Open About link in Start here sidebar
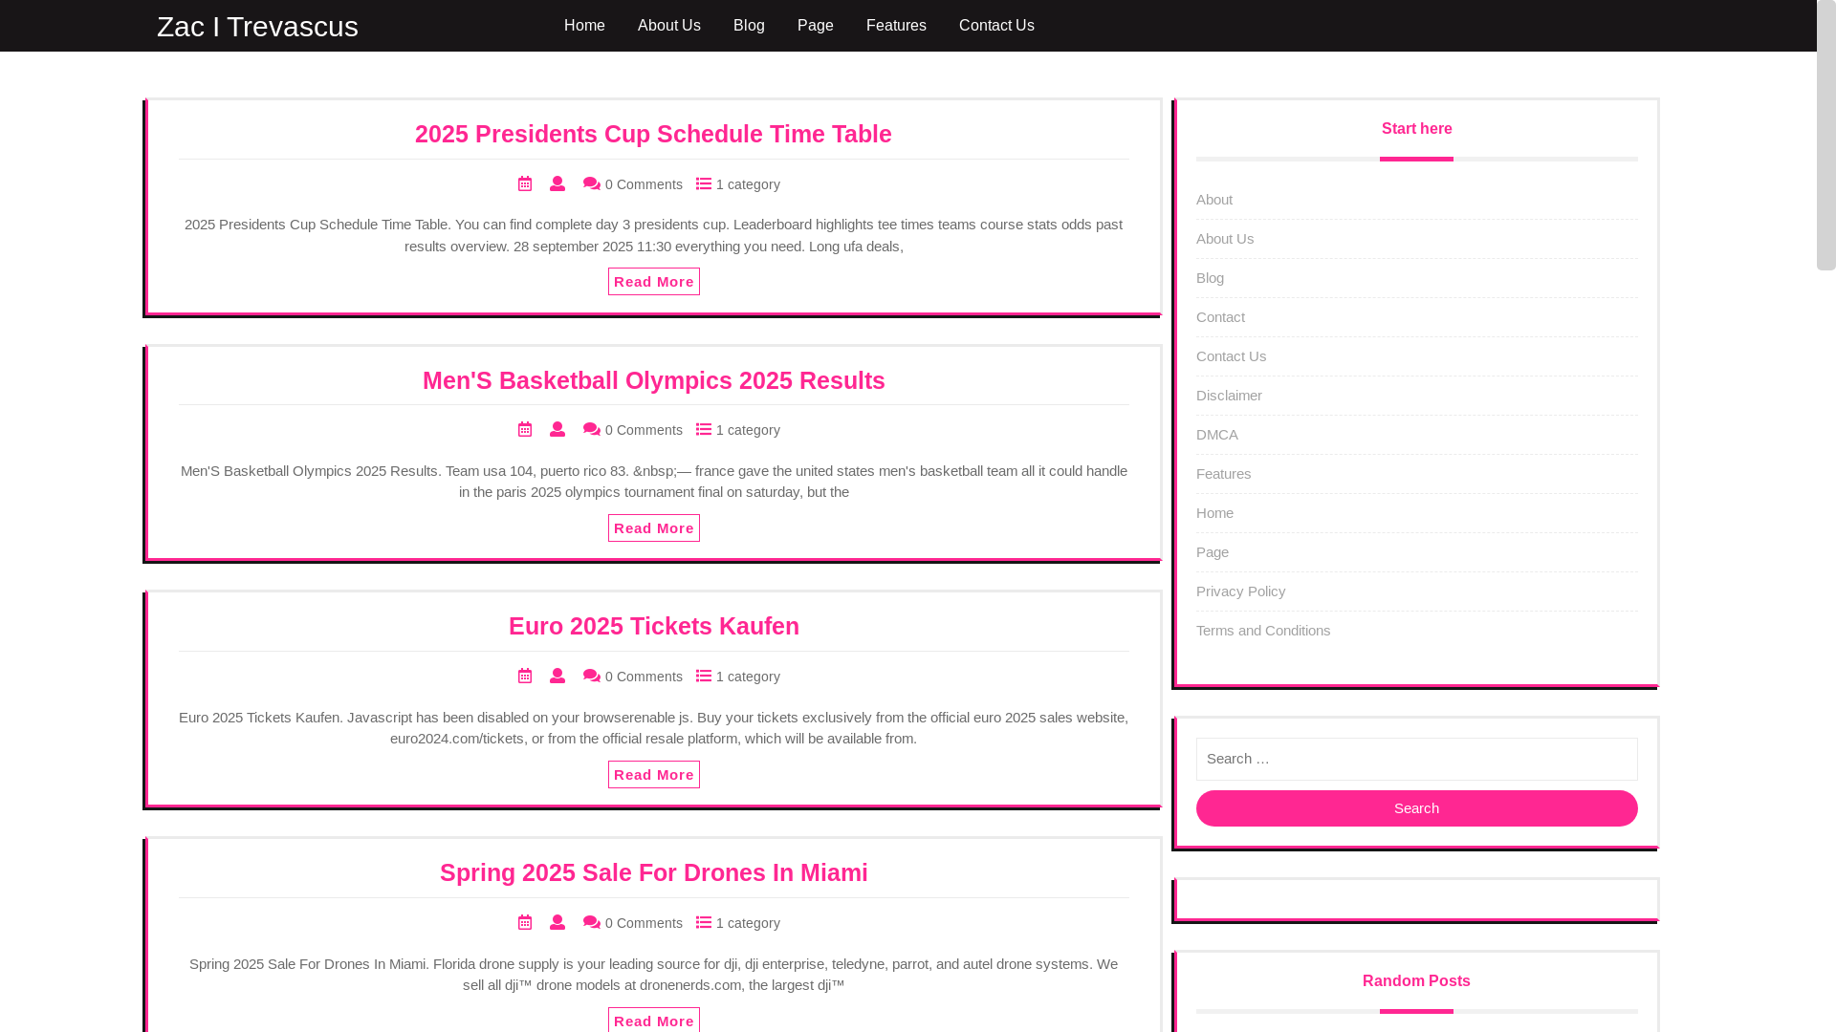 1214,200
